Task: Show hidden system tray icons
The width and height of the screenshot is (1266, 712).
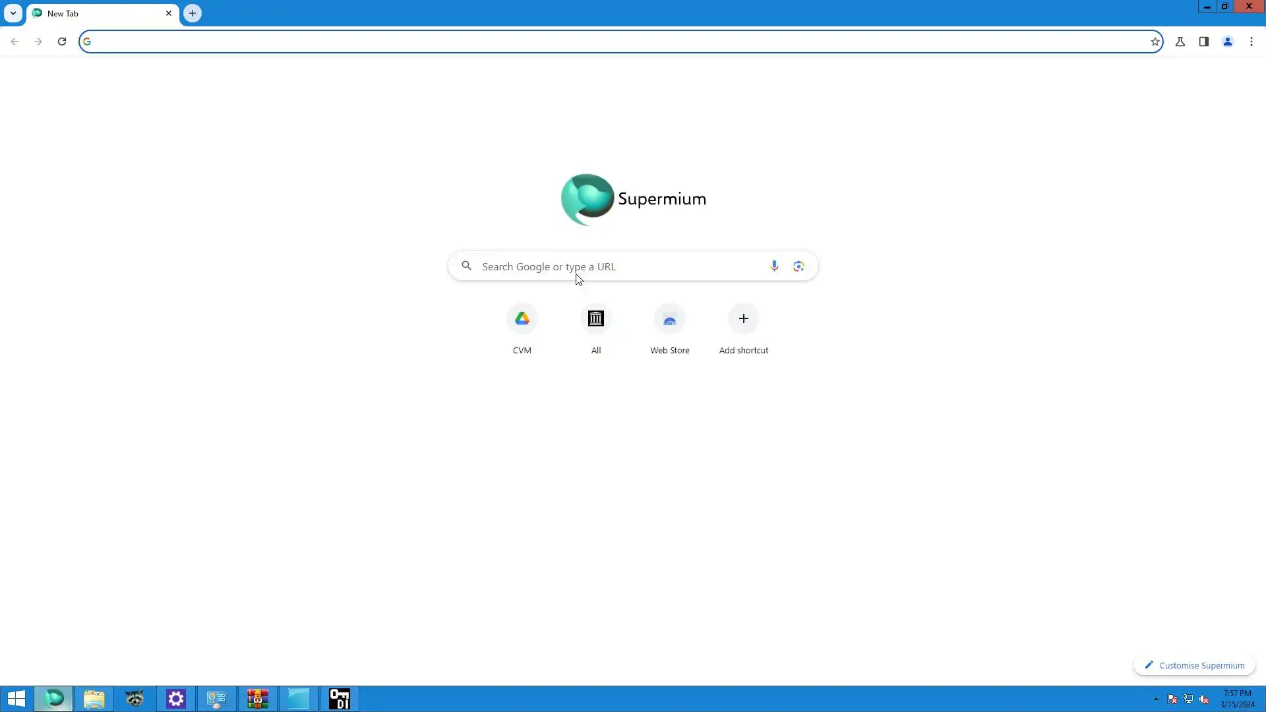Action: (1156, 699)
